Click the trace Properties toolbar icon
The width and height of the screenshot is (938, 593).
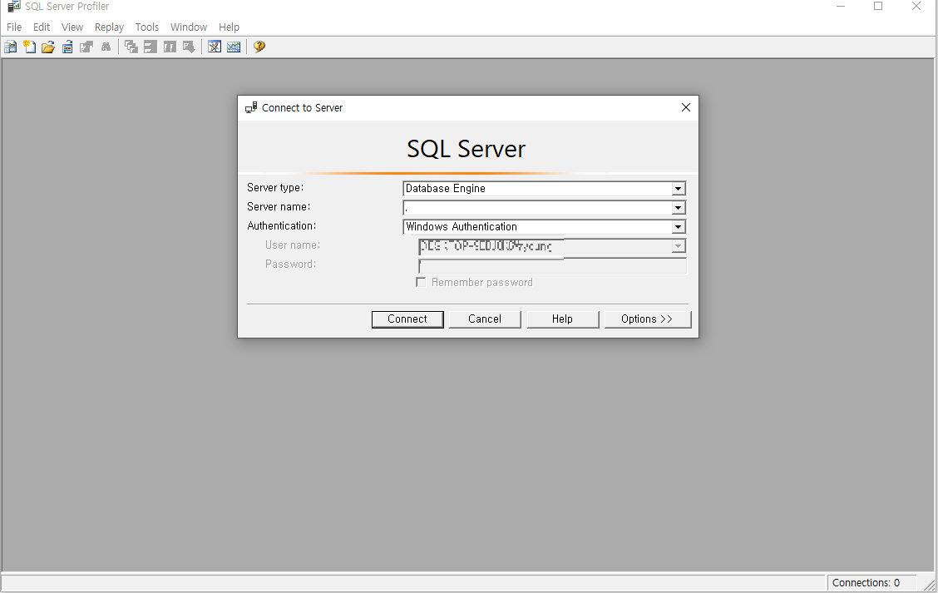click(86, 47)
